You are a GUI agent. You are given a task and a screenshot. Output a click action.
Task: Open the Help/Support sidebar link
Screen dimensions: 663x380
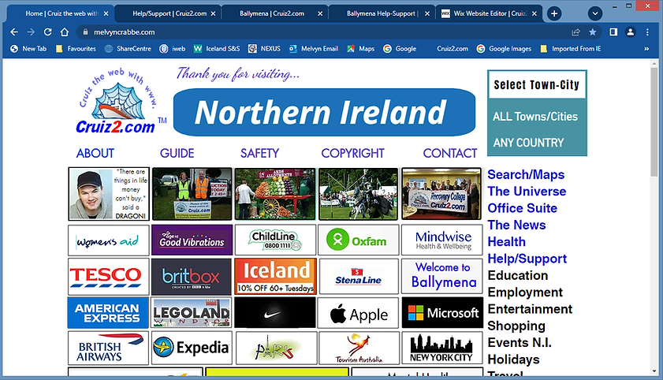pos(527,259)
